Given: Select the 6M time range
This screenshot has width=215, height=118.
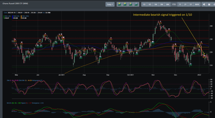Looking at the screenshot, I should tap(168, 4).
